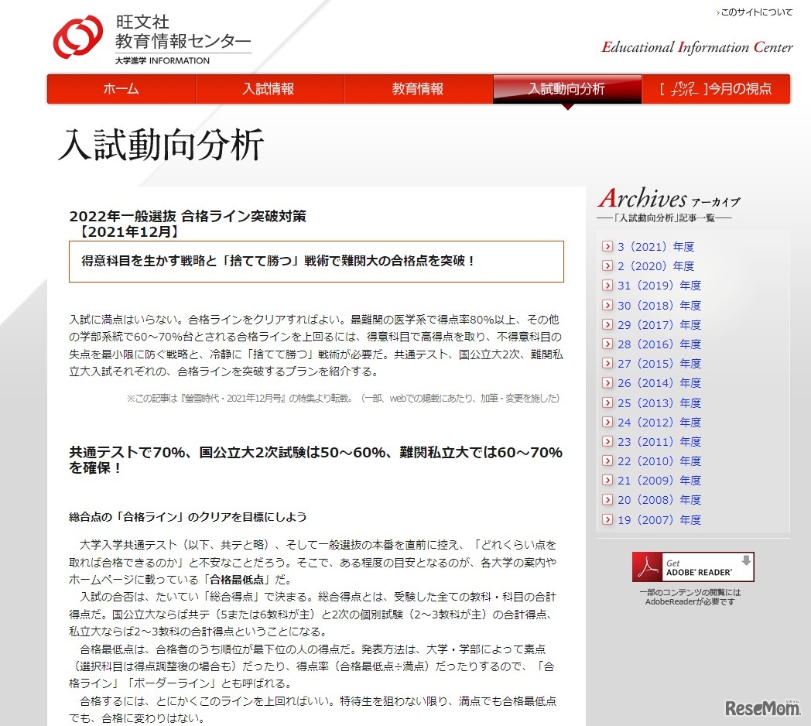Open the 入試情報 navigation tab
This screenshot has width=811, height=726.
pyautogui.click(x=269, y=89)
